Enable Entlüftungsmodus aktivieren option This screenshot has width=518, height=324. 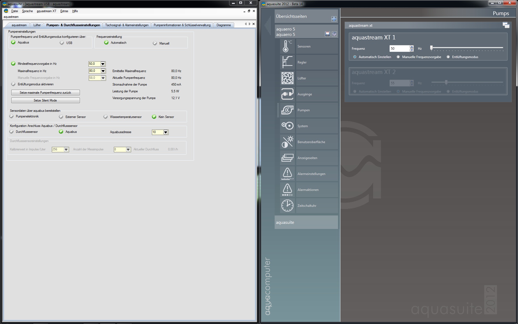13,84
